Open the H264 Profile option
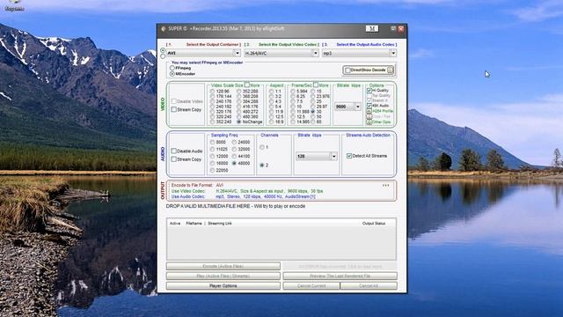 tap(369, 112)
